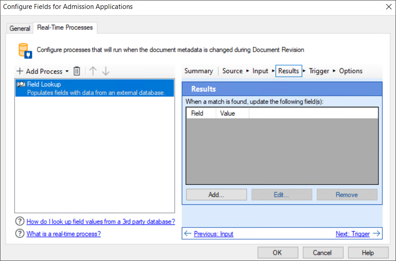Click the right arrow icon next to Next: Trigger
Viewport: 396px width, 261px height.
(379, 233)
